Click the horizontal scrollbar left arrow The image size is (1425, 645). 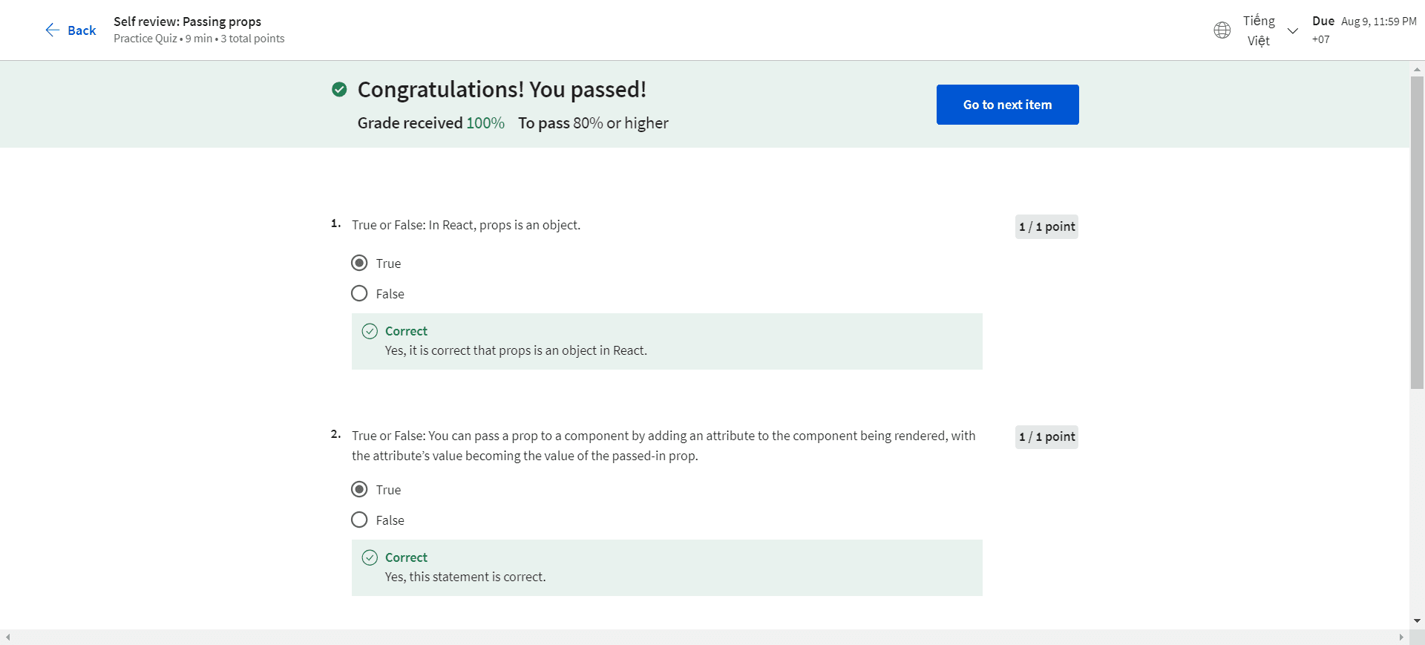pos(8,637)
